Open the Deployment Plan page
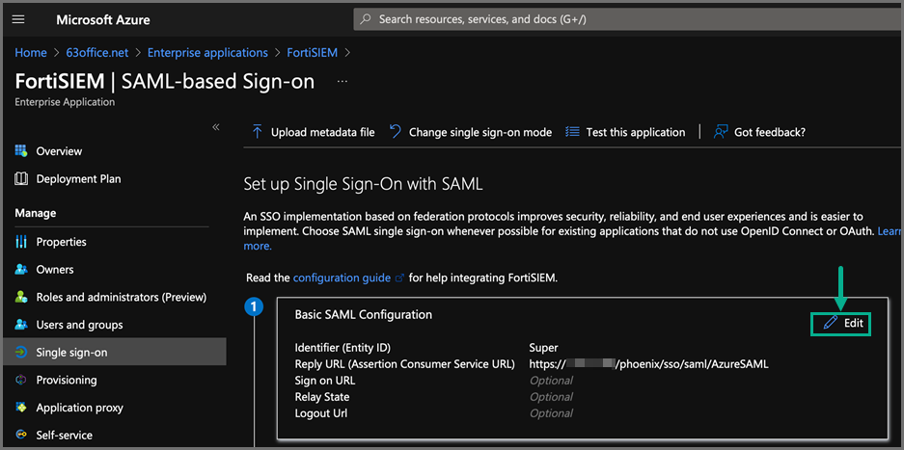The width and height of the screenshot is (904, 450). (x=78, y=179)
